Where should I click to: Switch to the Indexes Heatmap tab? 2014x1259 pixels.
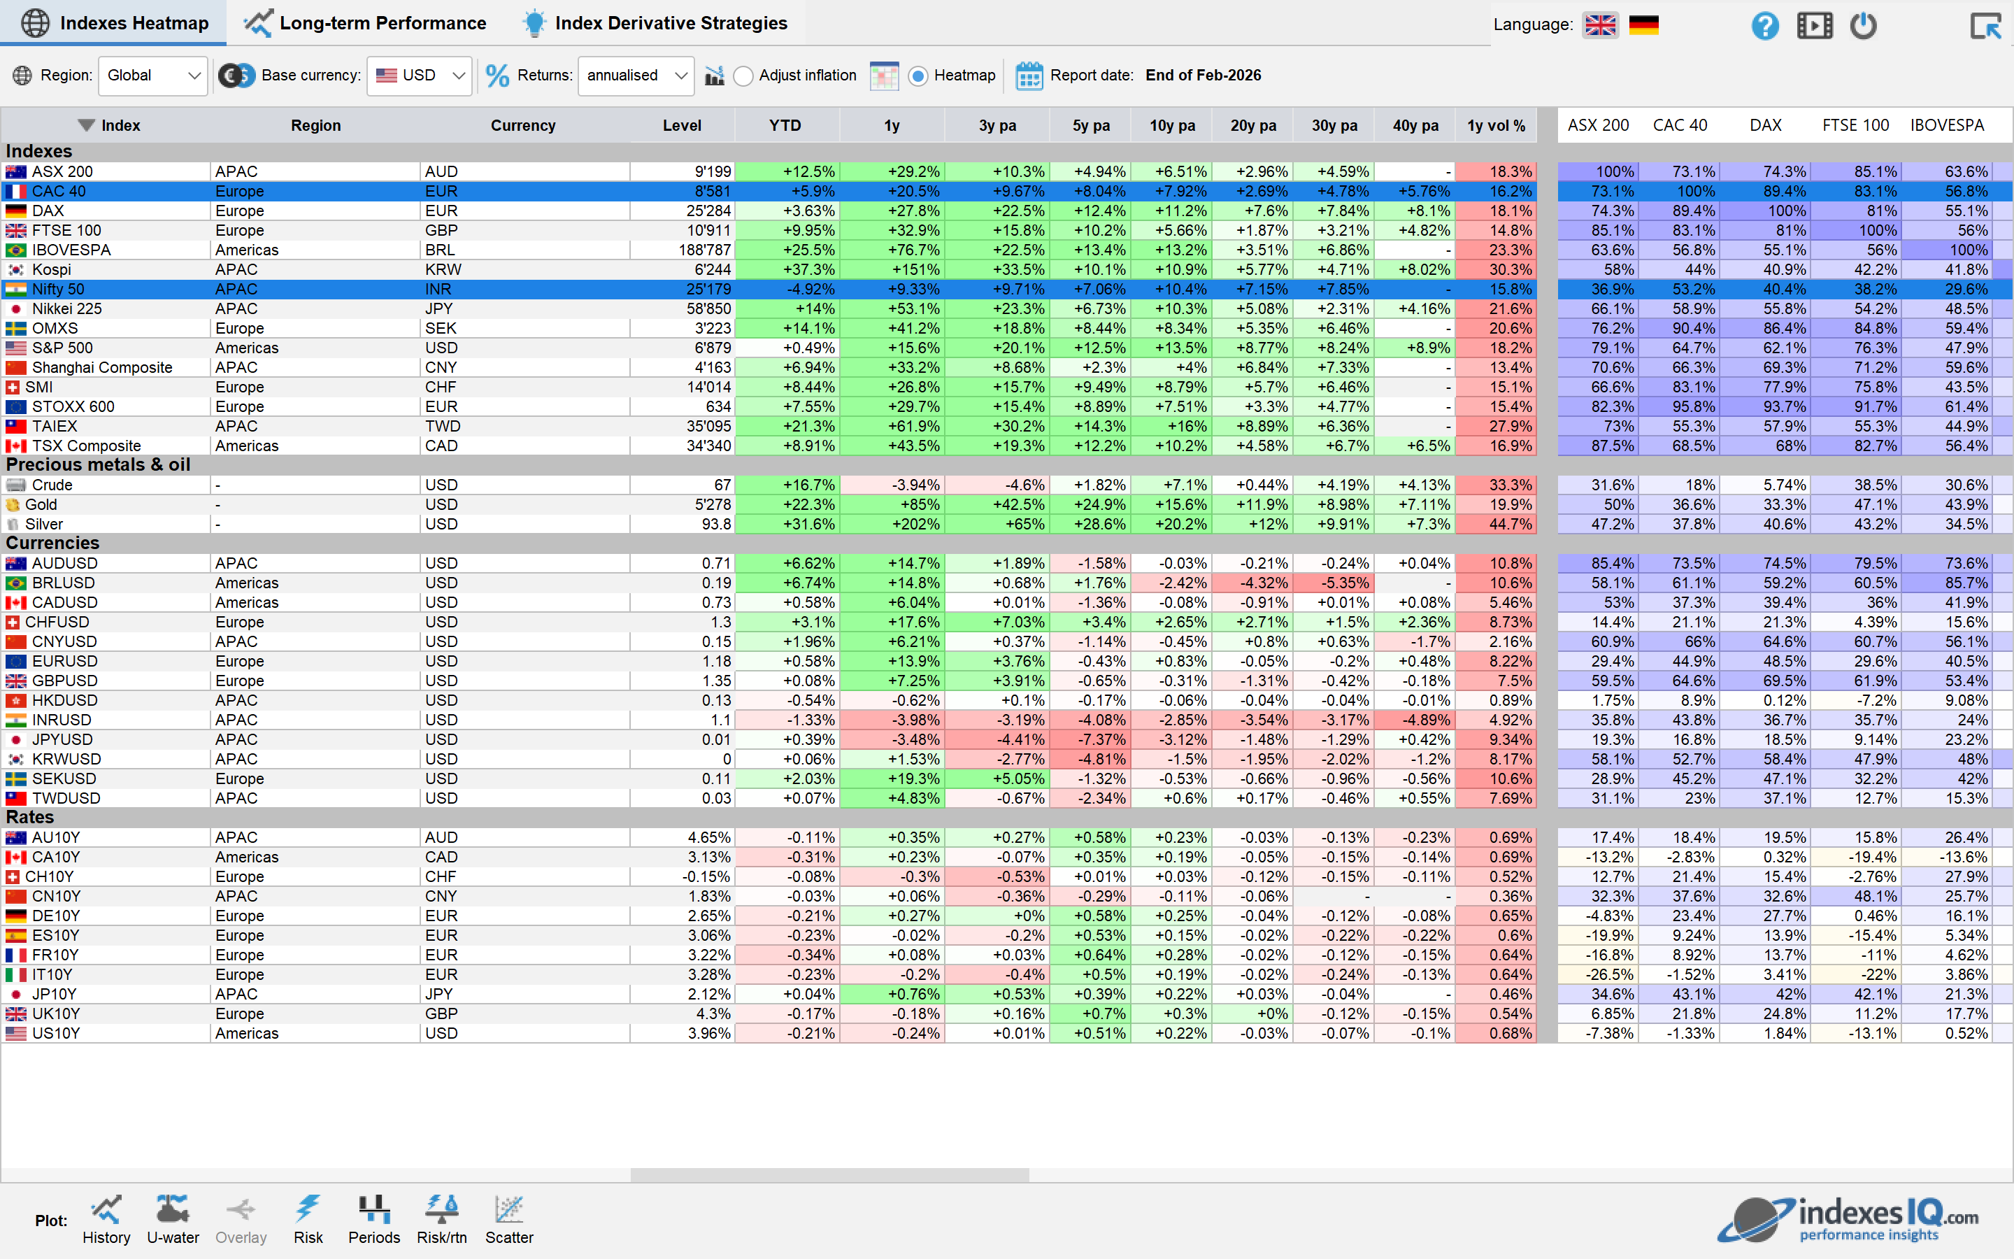(x=115, y=23)
